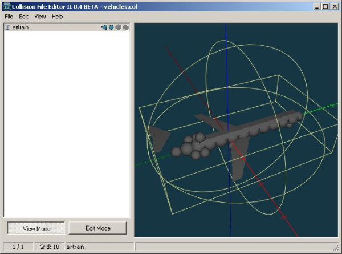
Task: Open the File menu
Action: tap(9, 17)
